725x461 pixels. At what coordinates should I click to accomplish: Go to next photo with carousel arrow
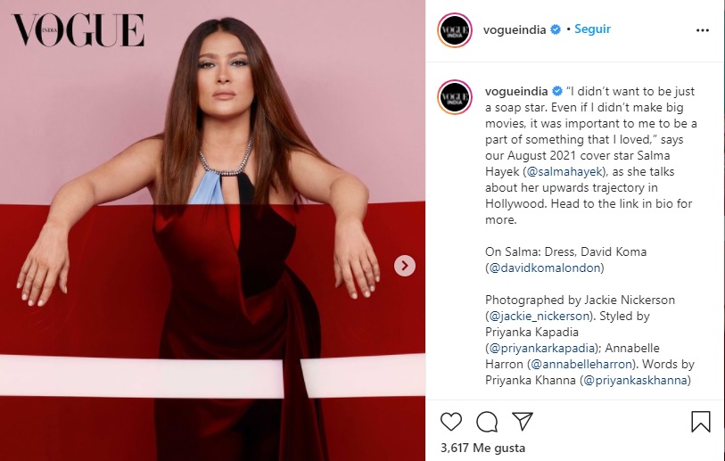pyautogui.click(x=405, y=266)
